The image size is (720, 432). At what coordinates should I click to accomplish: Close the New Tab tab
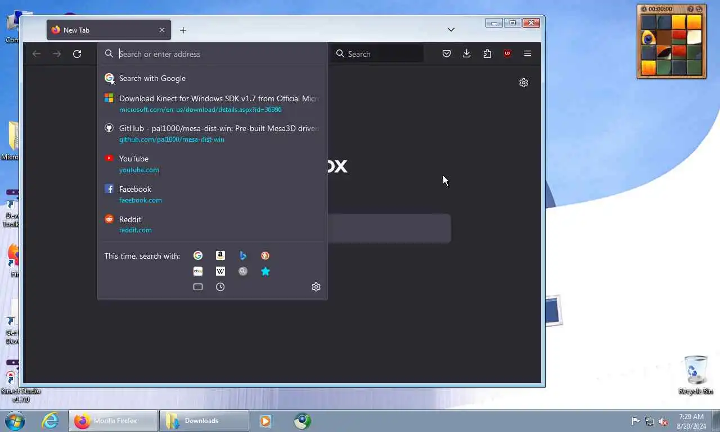162,30
